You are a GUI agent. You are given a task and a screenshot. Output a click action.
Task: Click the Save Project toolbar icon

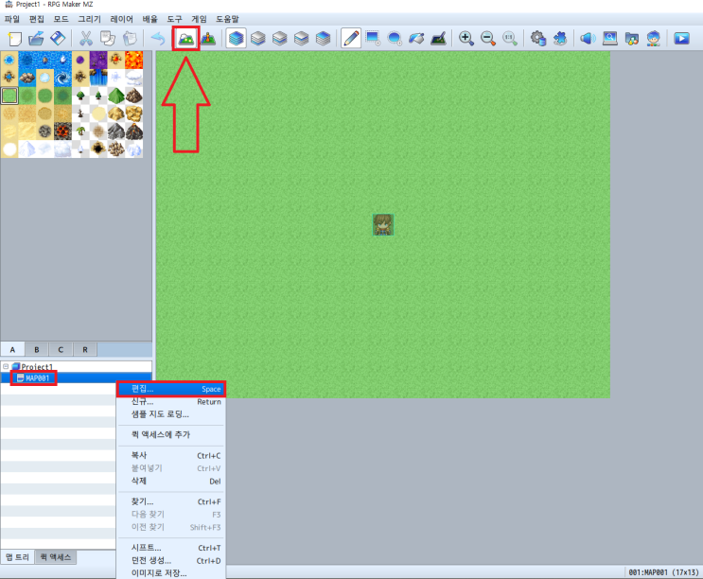(58, 39)
